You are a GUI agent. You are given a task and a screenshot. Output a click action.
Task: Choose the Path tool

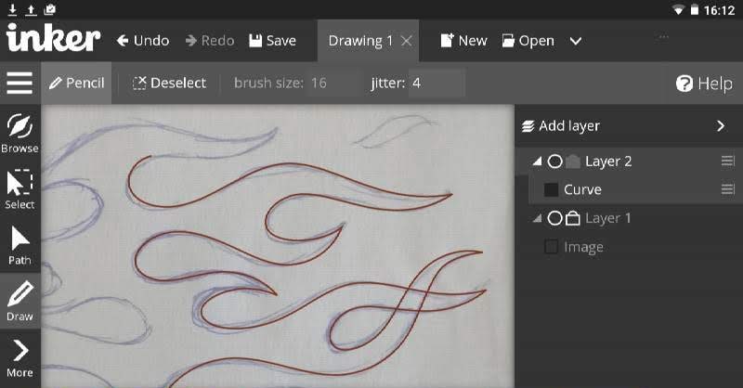tap(20, 245)
